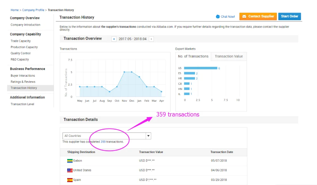Open Company Profile breadcrumb link
Image resolution: width=317 pixels, height=185 pixels.
pyautogui.click(x=33, y=10)
